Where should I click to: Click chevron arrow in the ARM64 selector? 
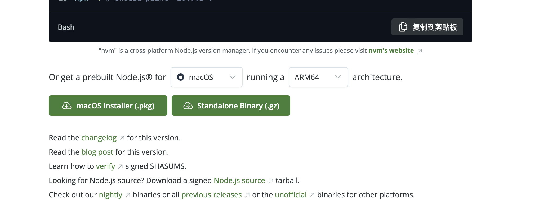[x=338, y=77]
